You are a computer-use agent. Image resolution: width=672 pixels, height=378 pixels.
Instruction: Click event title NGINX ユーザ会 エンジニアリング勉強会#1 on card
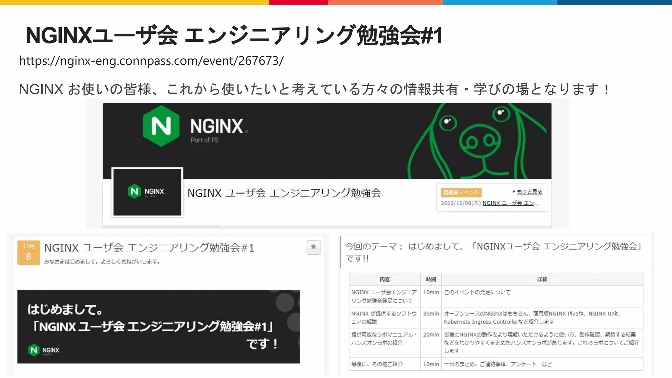pyautogui.click(x=149, y=248)
